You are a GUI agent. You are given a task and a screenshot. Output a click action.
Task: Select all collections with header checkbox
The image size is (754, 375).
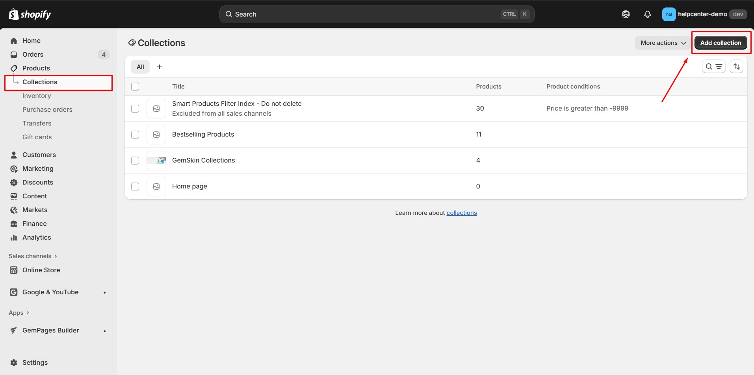tap(135, 86)
